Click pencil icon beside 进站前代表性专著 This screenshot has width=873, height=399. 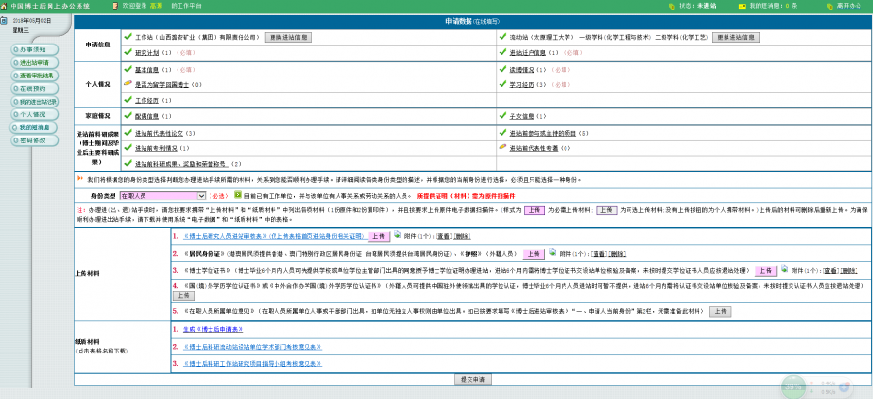click(502, 148)
